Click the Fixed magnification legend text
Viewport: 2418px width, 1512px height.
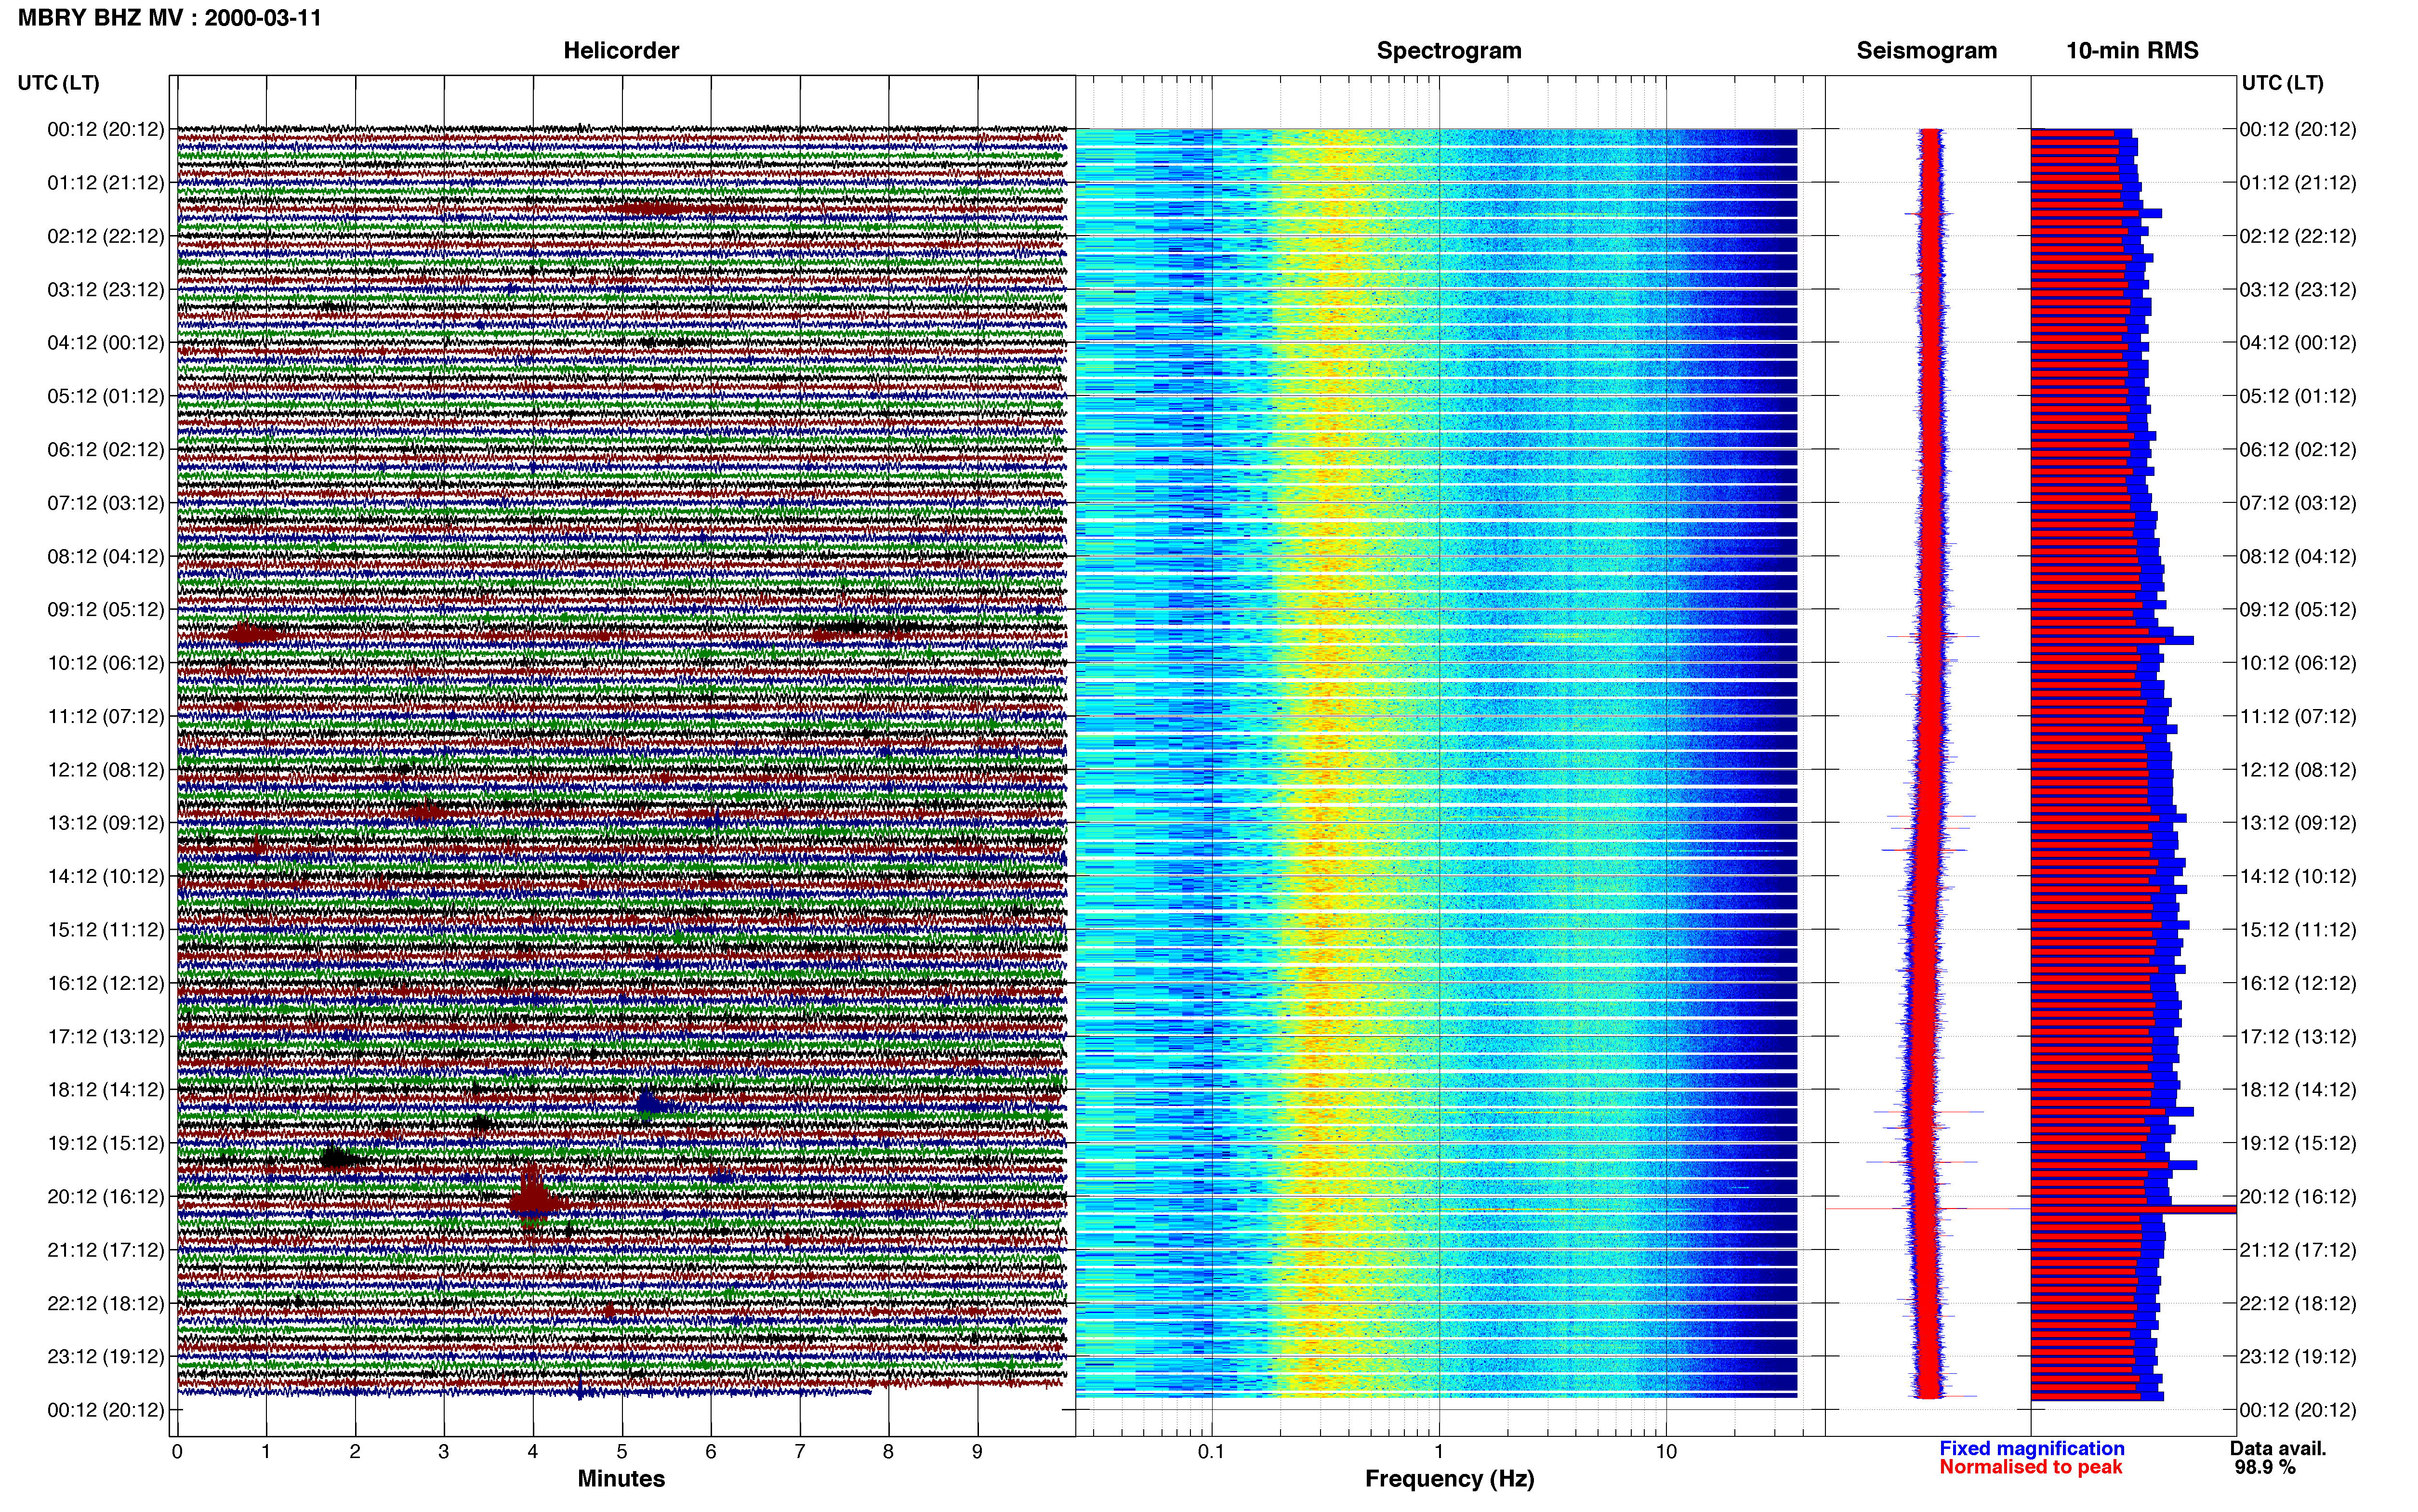click(x=2032, y=1449)
